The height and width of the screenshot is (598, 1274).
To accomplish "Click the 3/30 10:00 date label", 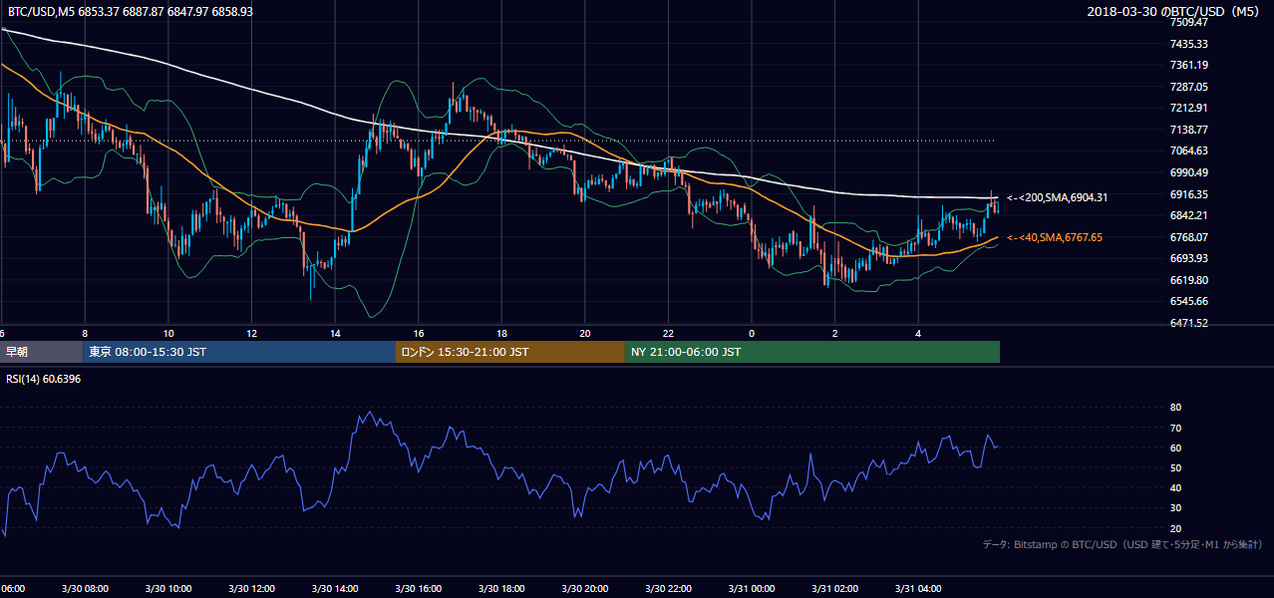I will coord(168,589).
